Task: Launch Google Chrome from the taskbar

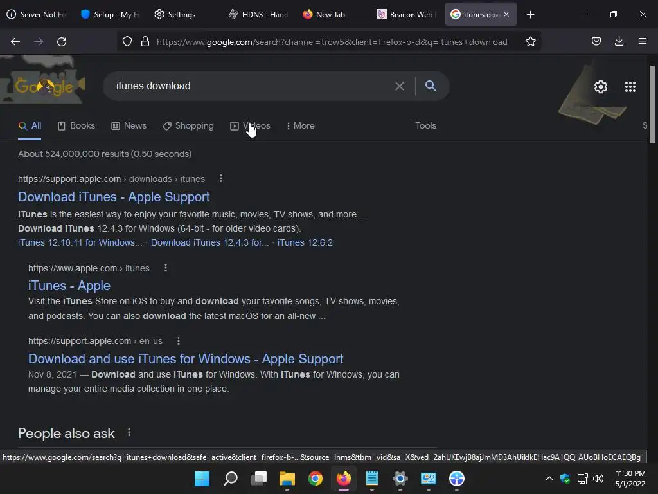Action: [x=316, y=479]
